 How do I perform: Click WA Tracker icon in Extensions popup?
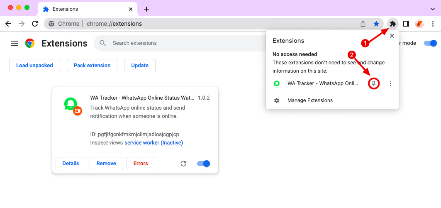pyautogui.click(x=277, y=83)
